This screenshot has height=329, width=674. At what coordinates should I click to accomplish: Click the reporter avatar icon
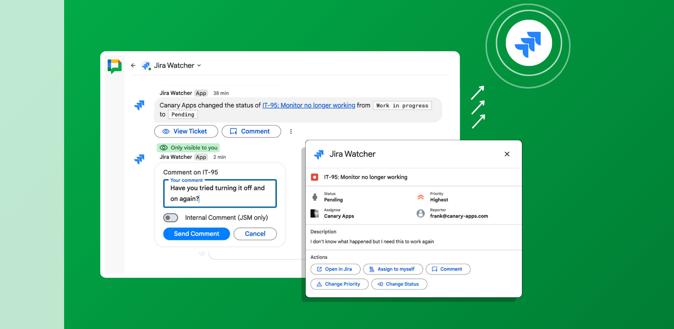421,213
